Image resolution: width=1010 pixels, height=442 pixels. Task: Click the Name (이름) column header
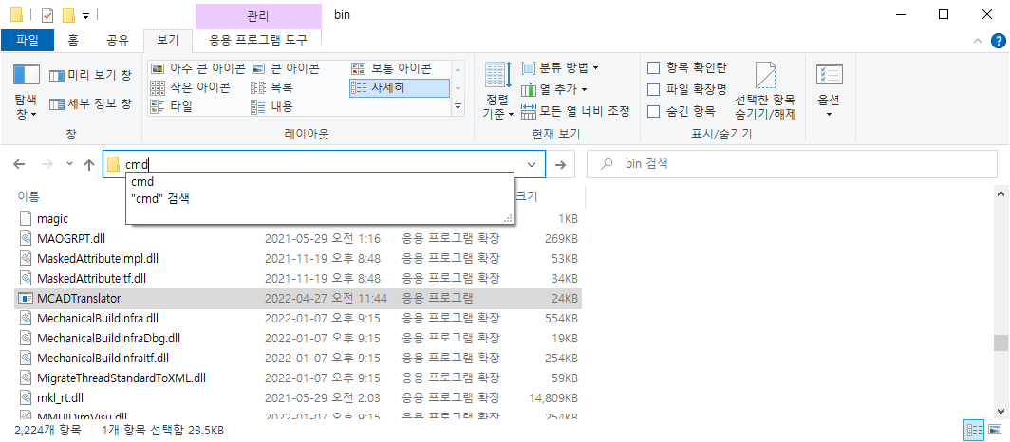click(x=28, y=196)
